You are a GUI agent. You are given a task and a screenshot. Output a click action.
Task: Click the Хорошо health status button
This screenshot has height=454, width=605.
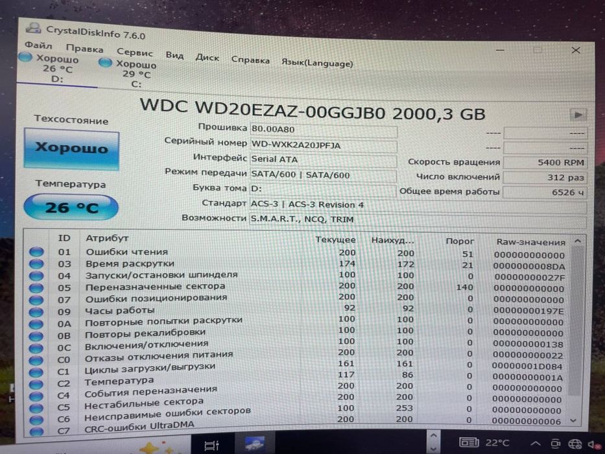coord(71,149)
